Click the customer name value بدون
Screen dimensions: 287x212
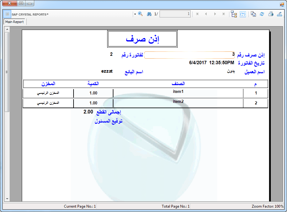click(231, 71)
